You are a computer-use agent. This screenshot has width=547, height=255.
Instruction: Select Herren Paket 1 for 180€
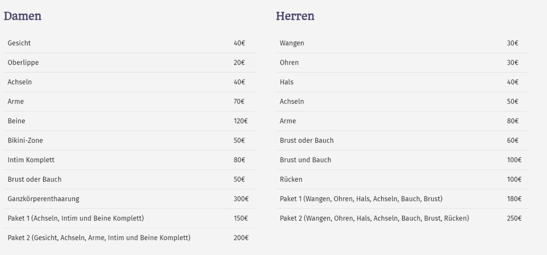(x=402, y=199)
